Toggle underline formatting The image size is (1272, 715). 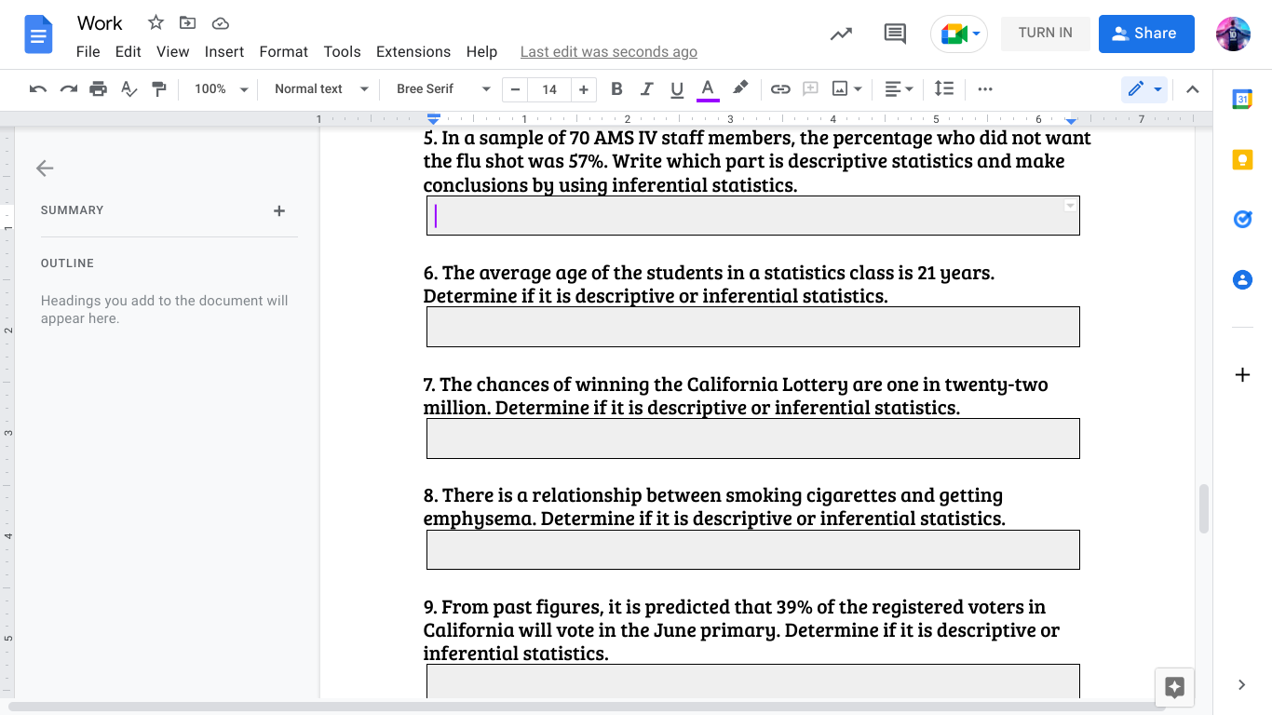[x=677, y=89]
